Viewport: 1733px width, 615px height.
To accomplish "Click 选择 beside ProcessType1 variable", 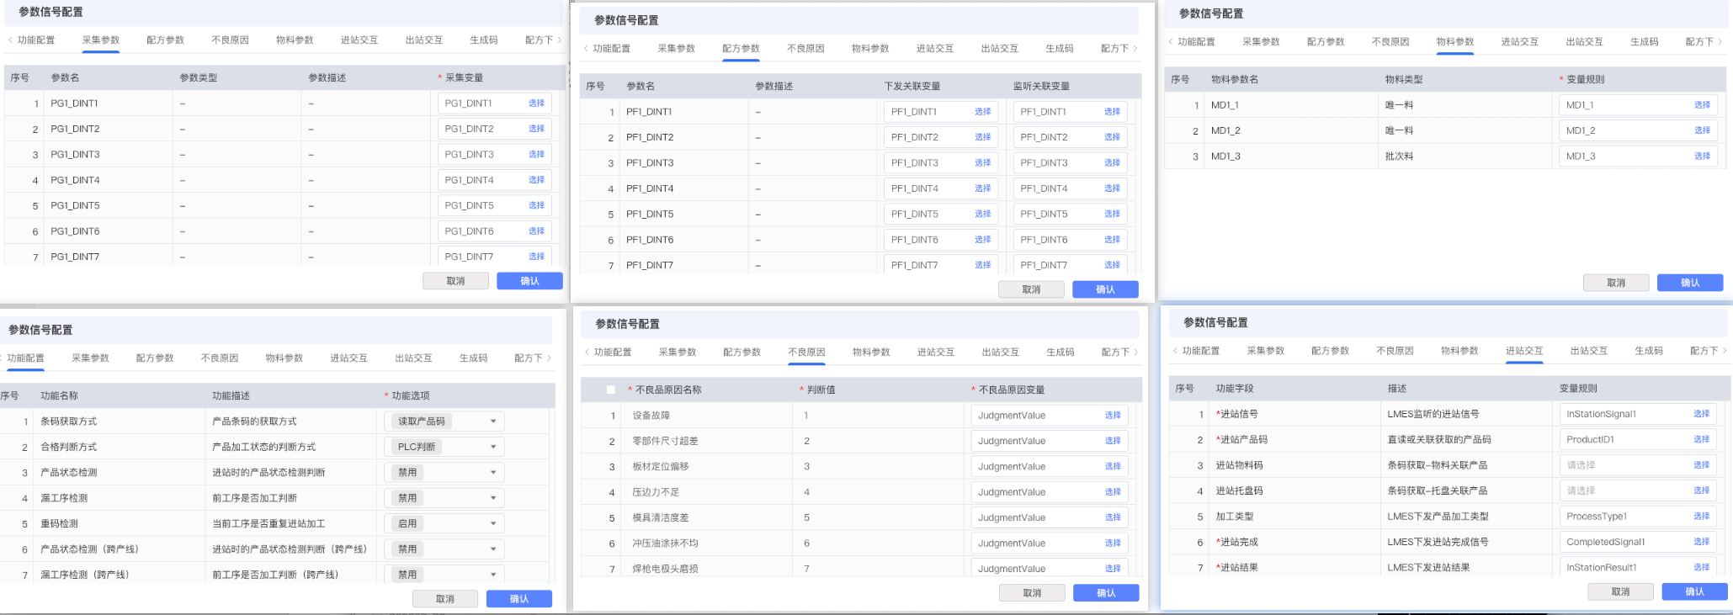I will click(x=1701, y=517).
